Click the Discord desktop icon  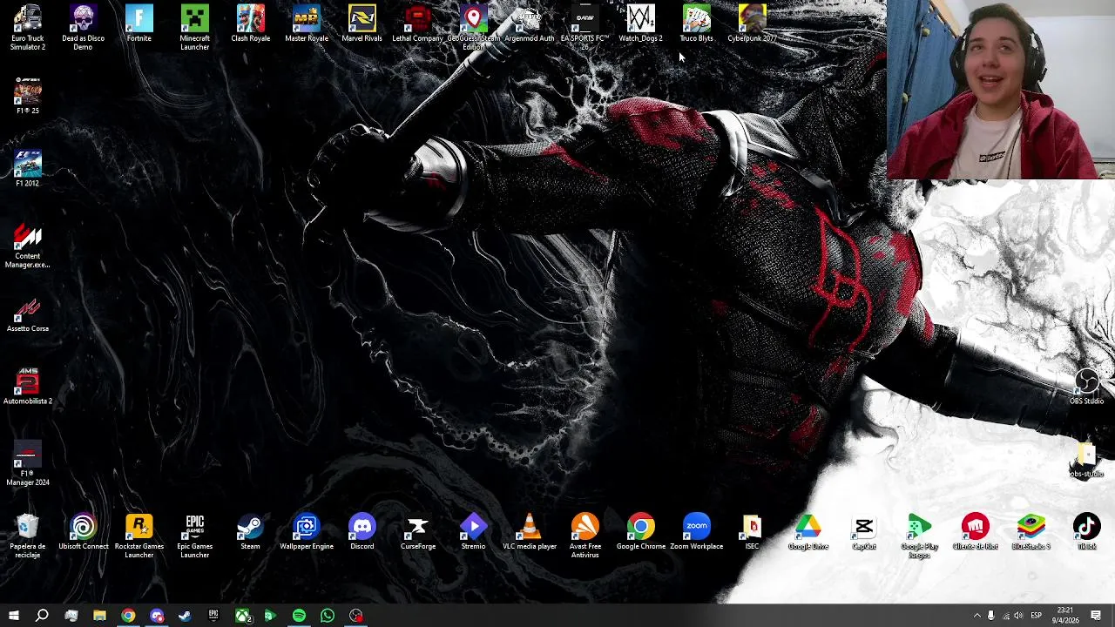coord(362,532)
